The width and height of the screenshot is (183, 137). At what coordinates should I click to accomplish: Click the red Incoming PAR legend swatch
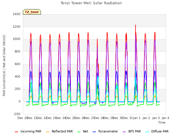[x=17, y=132]
